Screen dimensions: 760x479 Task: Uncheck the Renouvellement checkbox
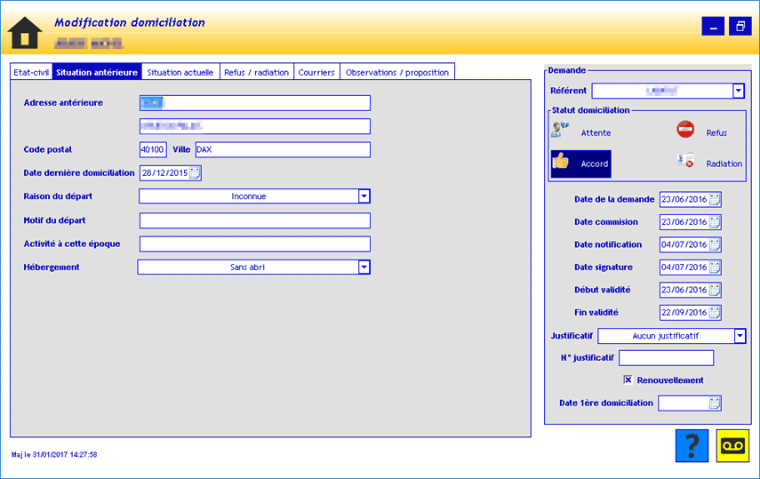628,380
